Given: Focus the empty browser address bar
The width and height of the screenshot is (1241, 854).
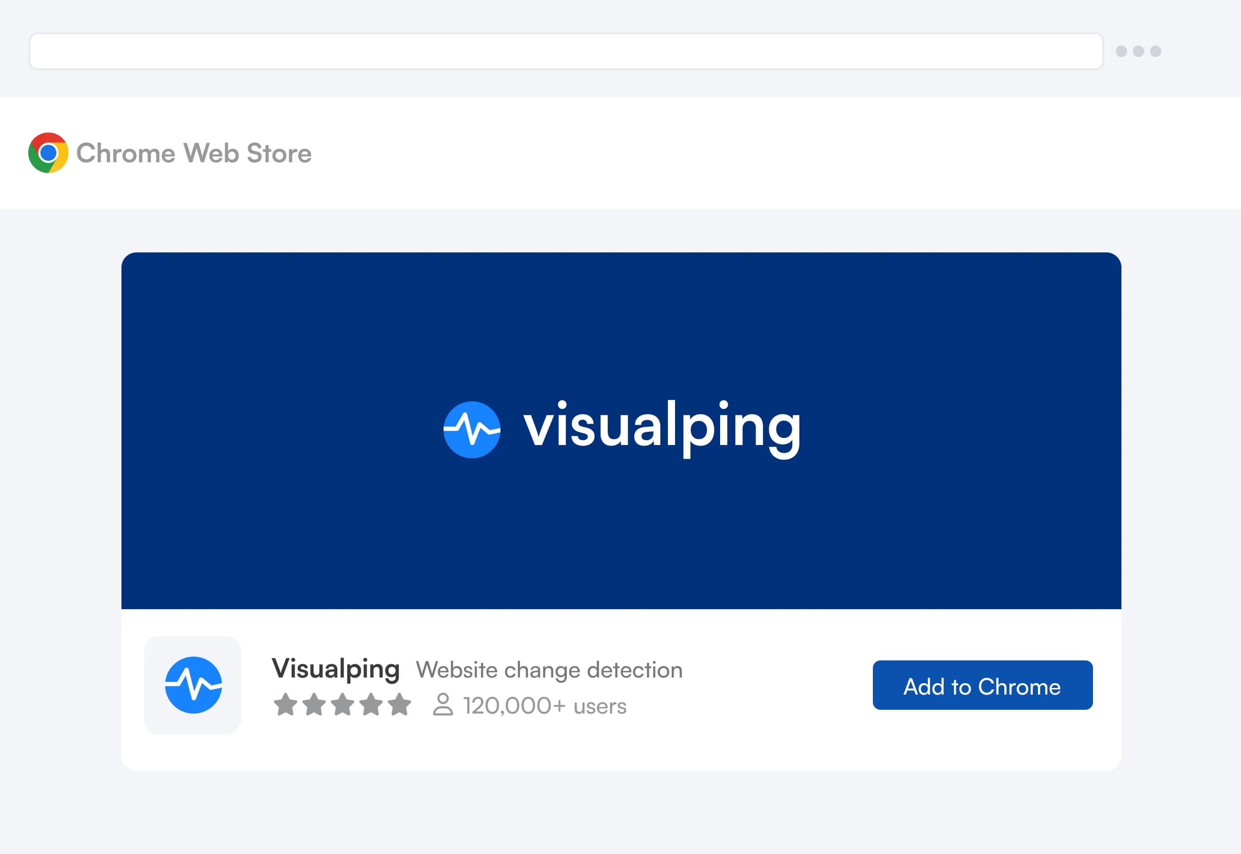Looking at the screenshot, I should tap(566, 51).
